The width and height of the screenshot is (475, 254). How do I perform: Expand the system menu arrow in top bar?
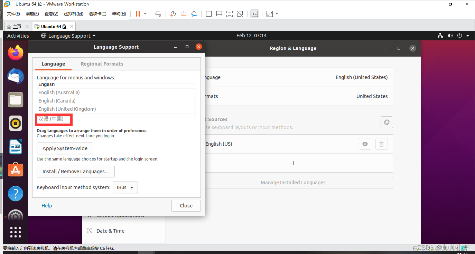click(468, 36)
